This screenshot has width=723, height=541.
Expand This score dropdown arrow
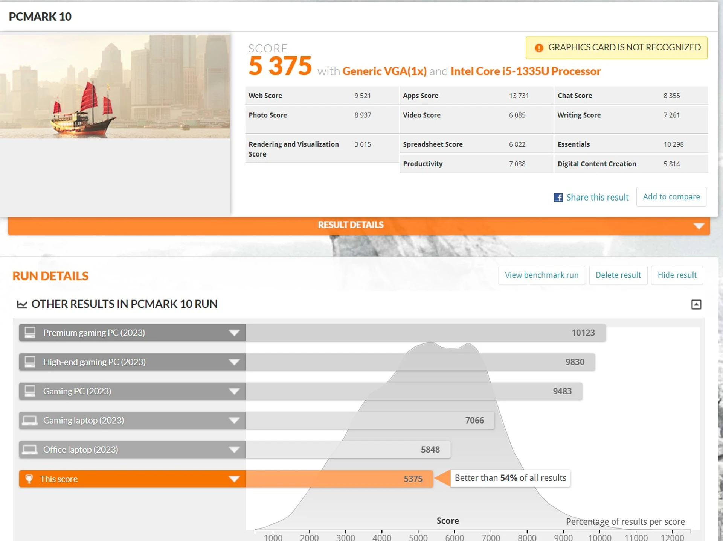click(x=234, y=479)
